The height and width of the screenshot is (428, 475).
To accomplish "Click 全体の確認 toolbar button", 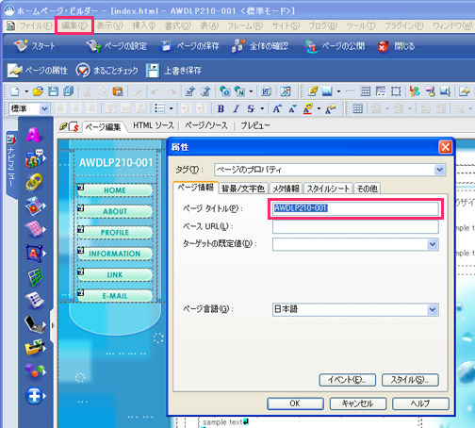I will tap(260, 46).
